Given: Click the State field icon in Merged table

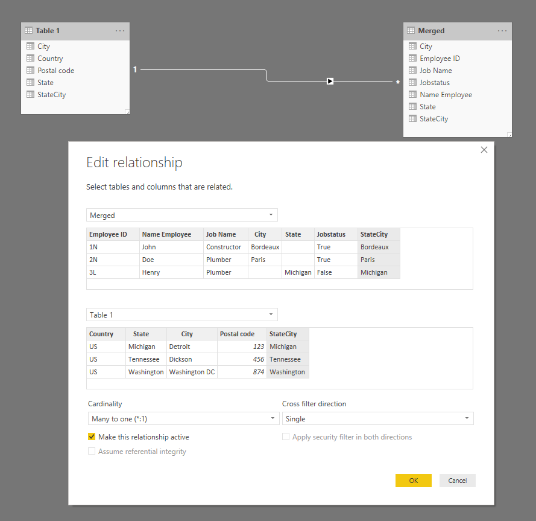Looking at the screenshot, I should pos(412,106).
